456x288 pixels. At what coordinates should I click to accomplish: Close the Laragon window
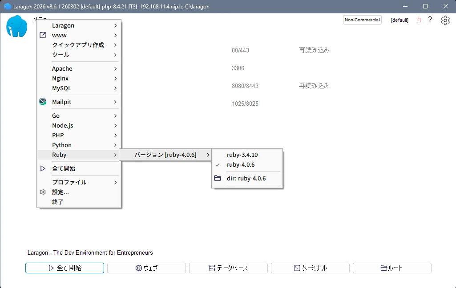click(445, 6)
